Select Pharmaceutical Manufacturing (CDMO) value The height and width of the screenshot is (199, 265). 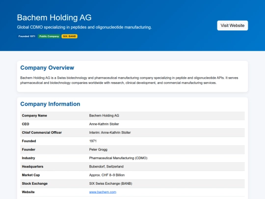118,158
